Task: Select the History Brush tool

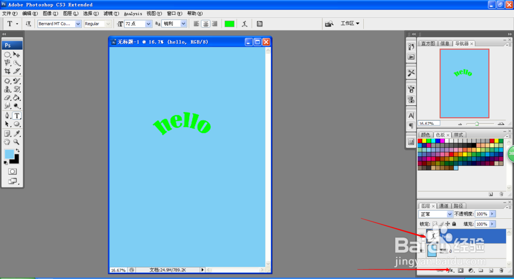Action: 17,89
